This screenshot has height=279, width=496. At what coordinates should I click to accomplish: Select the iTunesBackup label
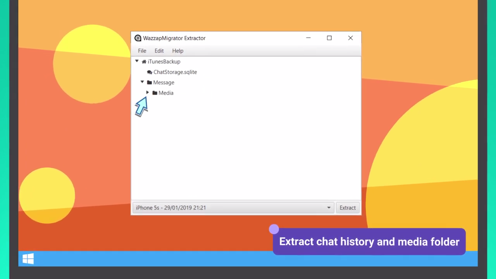(x=164, y=62)
